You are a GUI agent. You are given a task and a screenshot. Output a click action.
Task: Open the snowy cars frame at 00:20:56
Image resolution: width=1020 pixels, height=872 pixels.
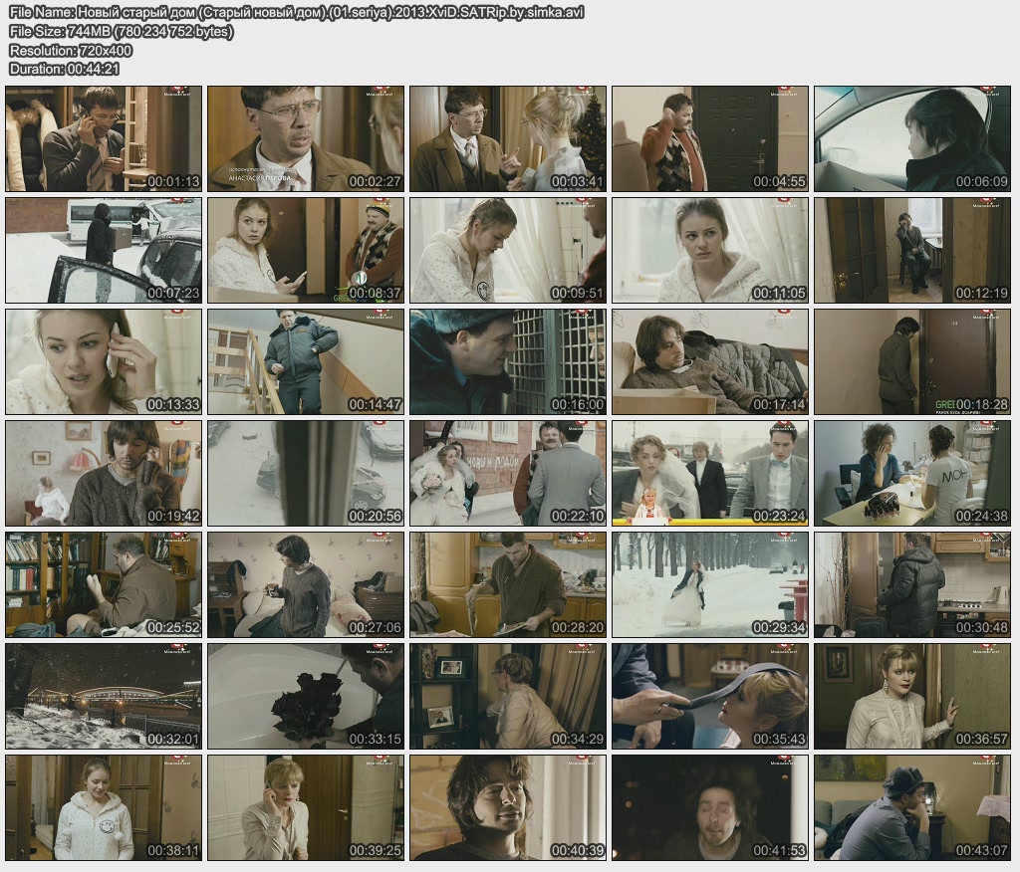coord(306,473)
